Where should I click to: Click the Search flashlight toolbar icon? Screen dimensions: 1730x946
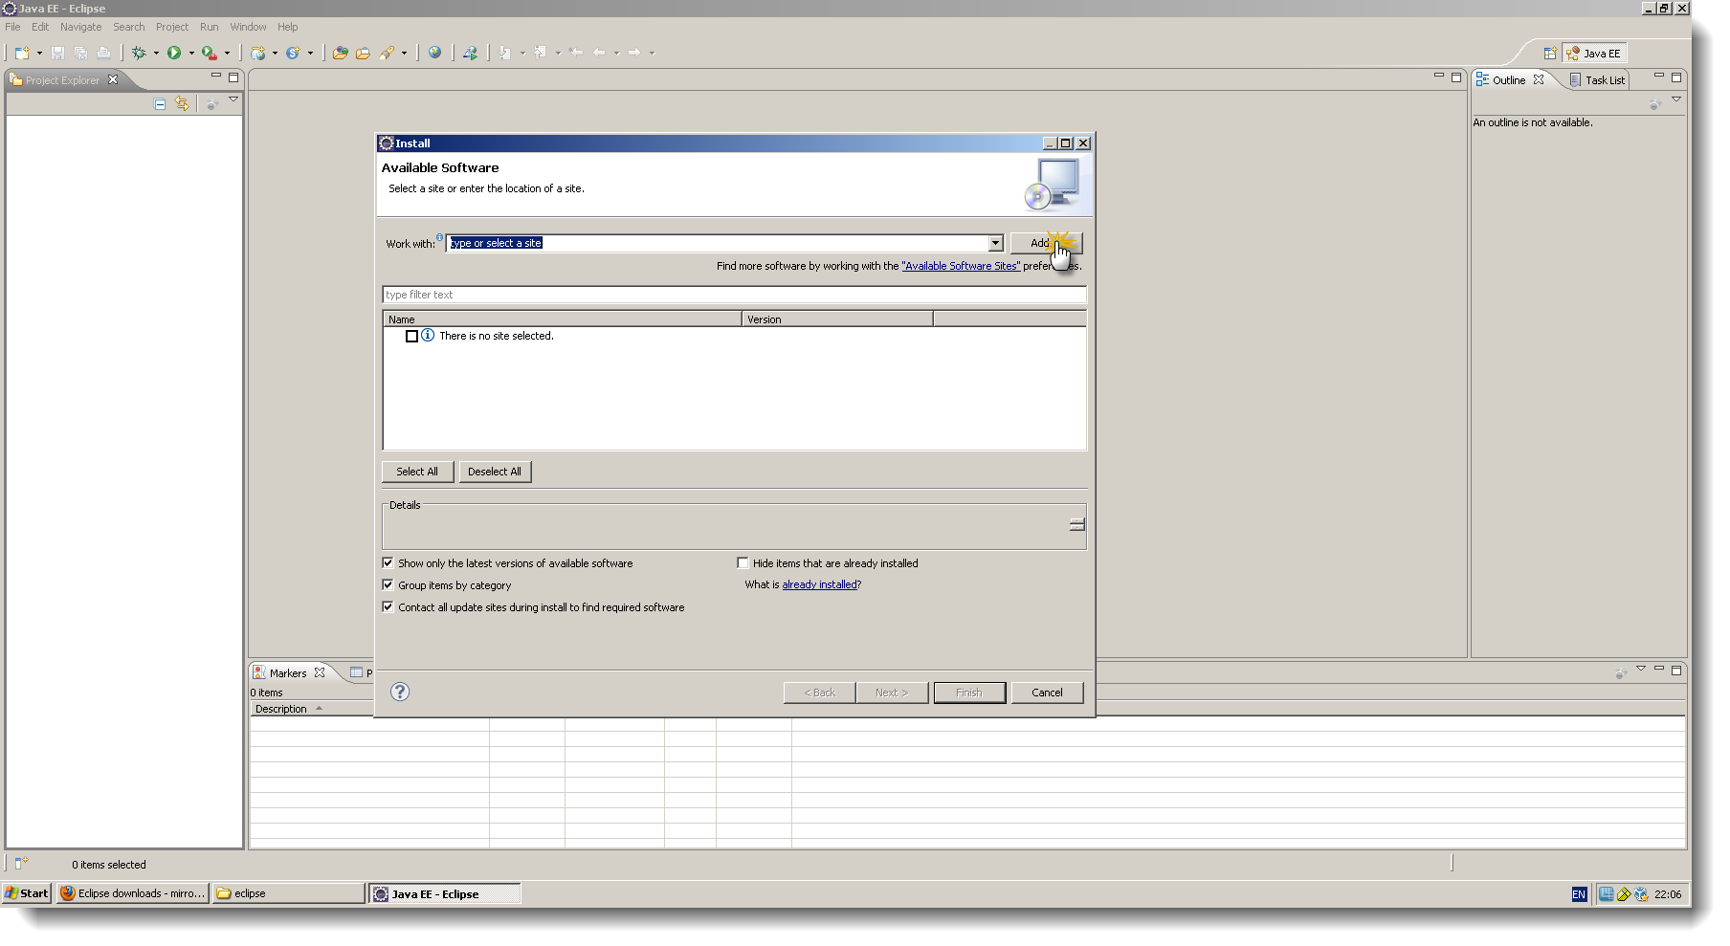click(387, 53)
